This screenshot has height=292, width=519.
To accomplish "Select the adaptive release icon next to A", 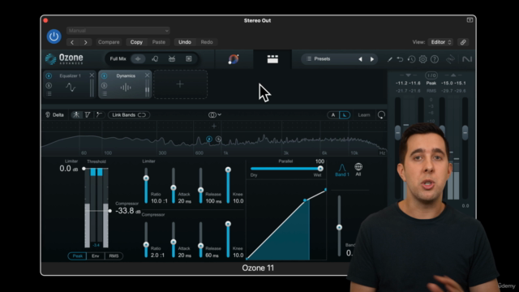I will pos(345,115).
